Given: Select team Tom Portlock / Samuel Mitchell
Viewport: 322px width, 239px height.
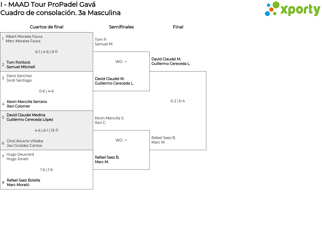Looking at the screenshot, I should click(x=21, y=65).
